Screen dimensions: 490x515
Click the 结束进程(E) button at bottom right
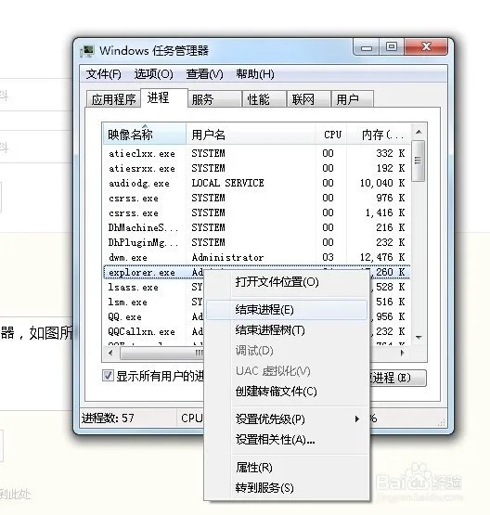click(x=397, y=378)
